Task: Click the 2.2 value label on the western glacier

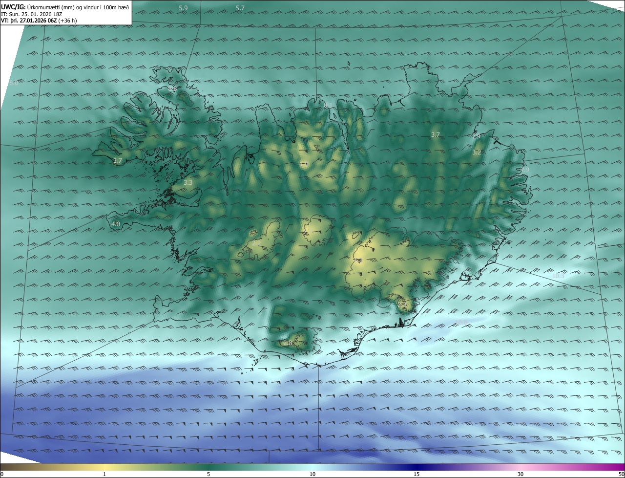Action: (257, 242)
